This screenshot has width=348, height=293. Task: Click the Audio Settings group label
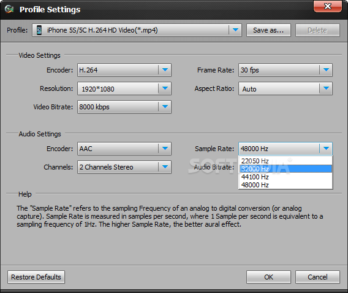coord(40,134)
